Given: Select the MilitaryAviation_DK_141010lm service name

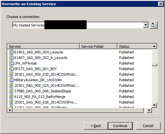Looking at the screenshot, I should click(38, 80).
